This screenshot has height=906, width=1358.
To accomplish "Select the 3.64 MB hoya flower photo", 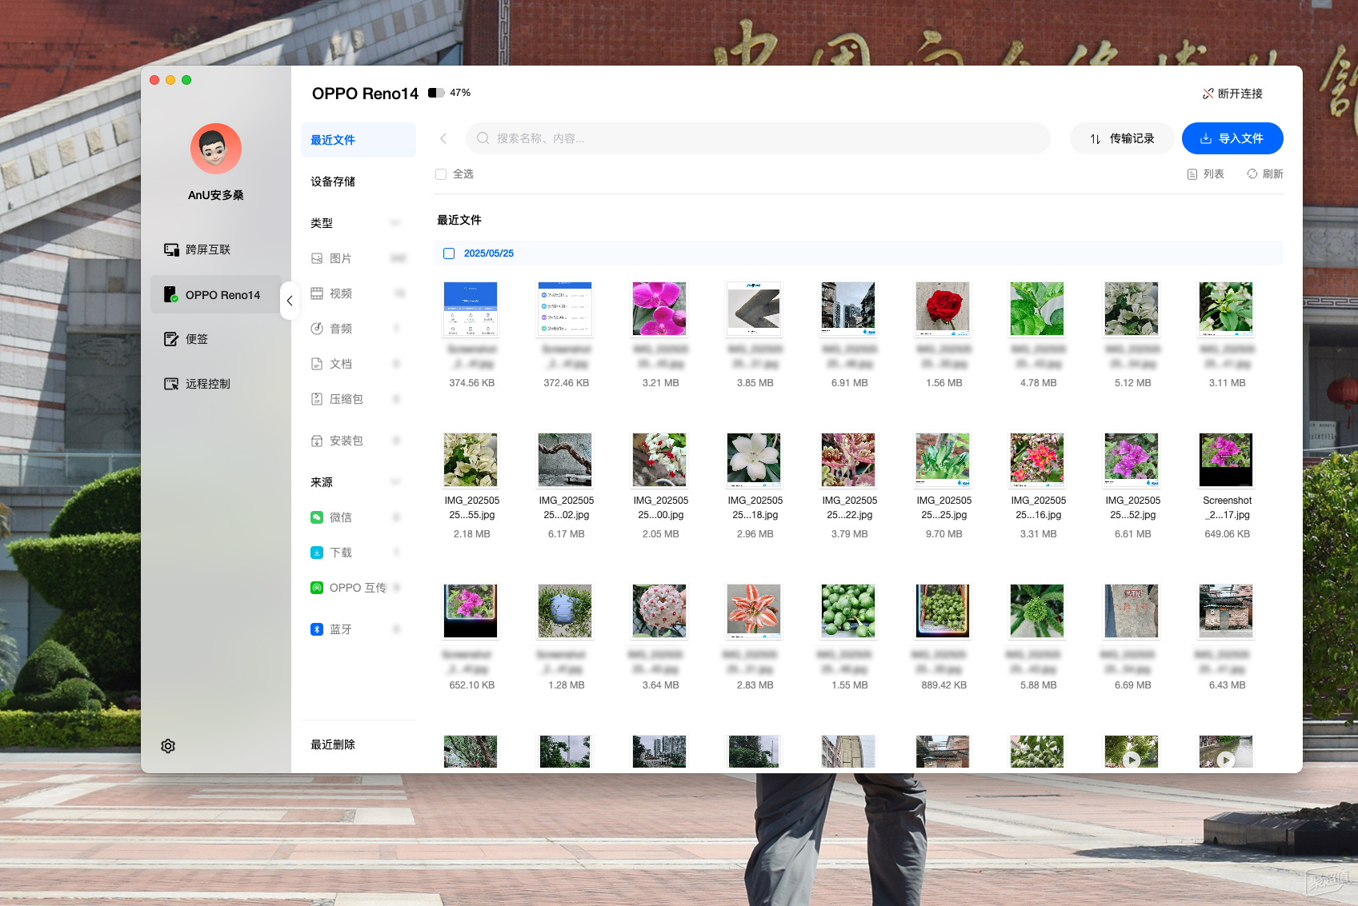I will coord(659,611).
